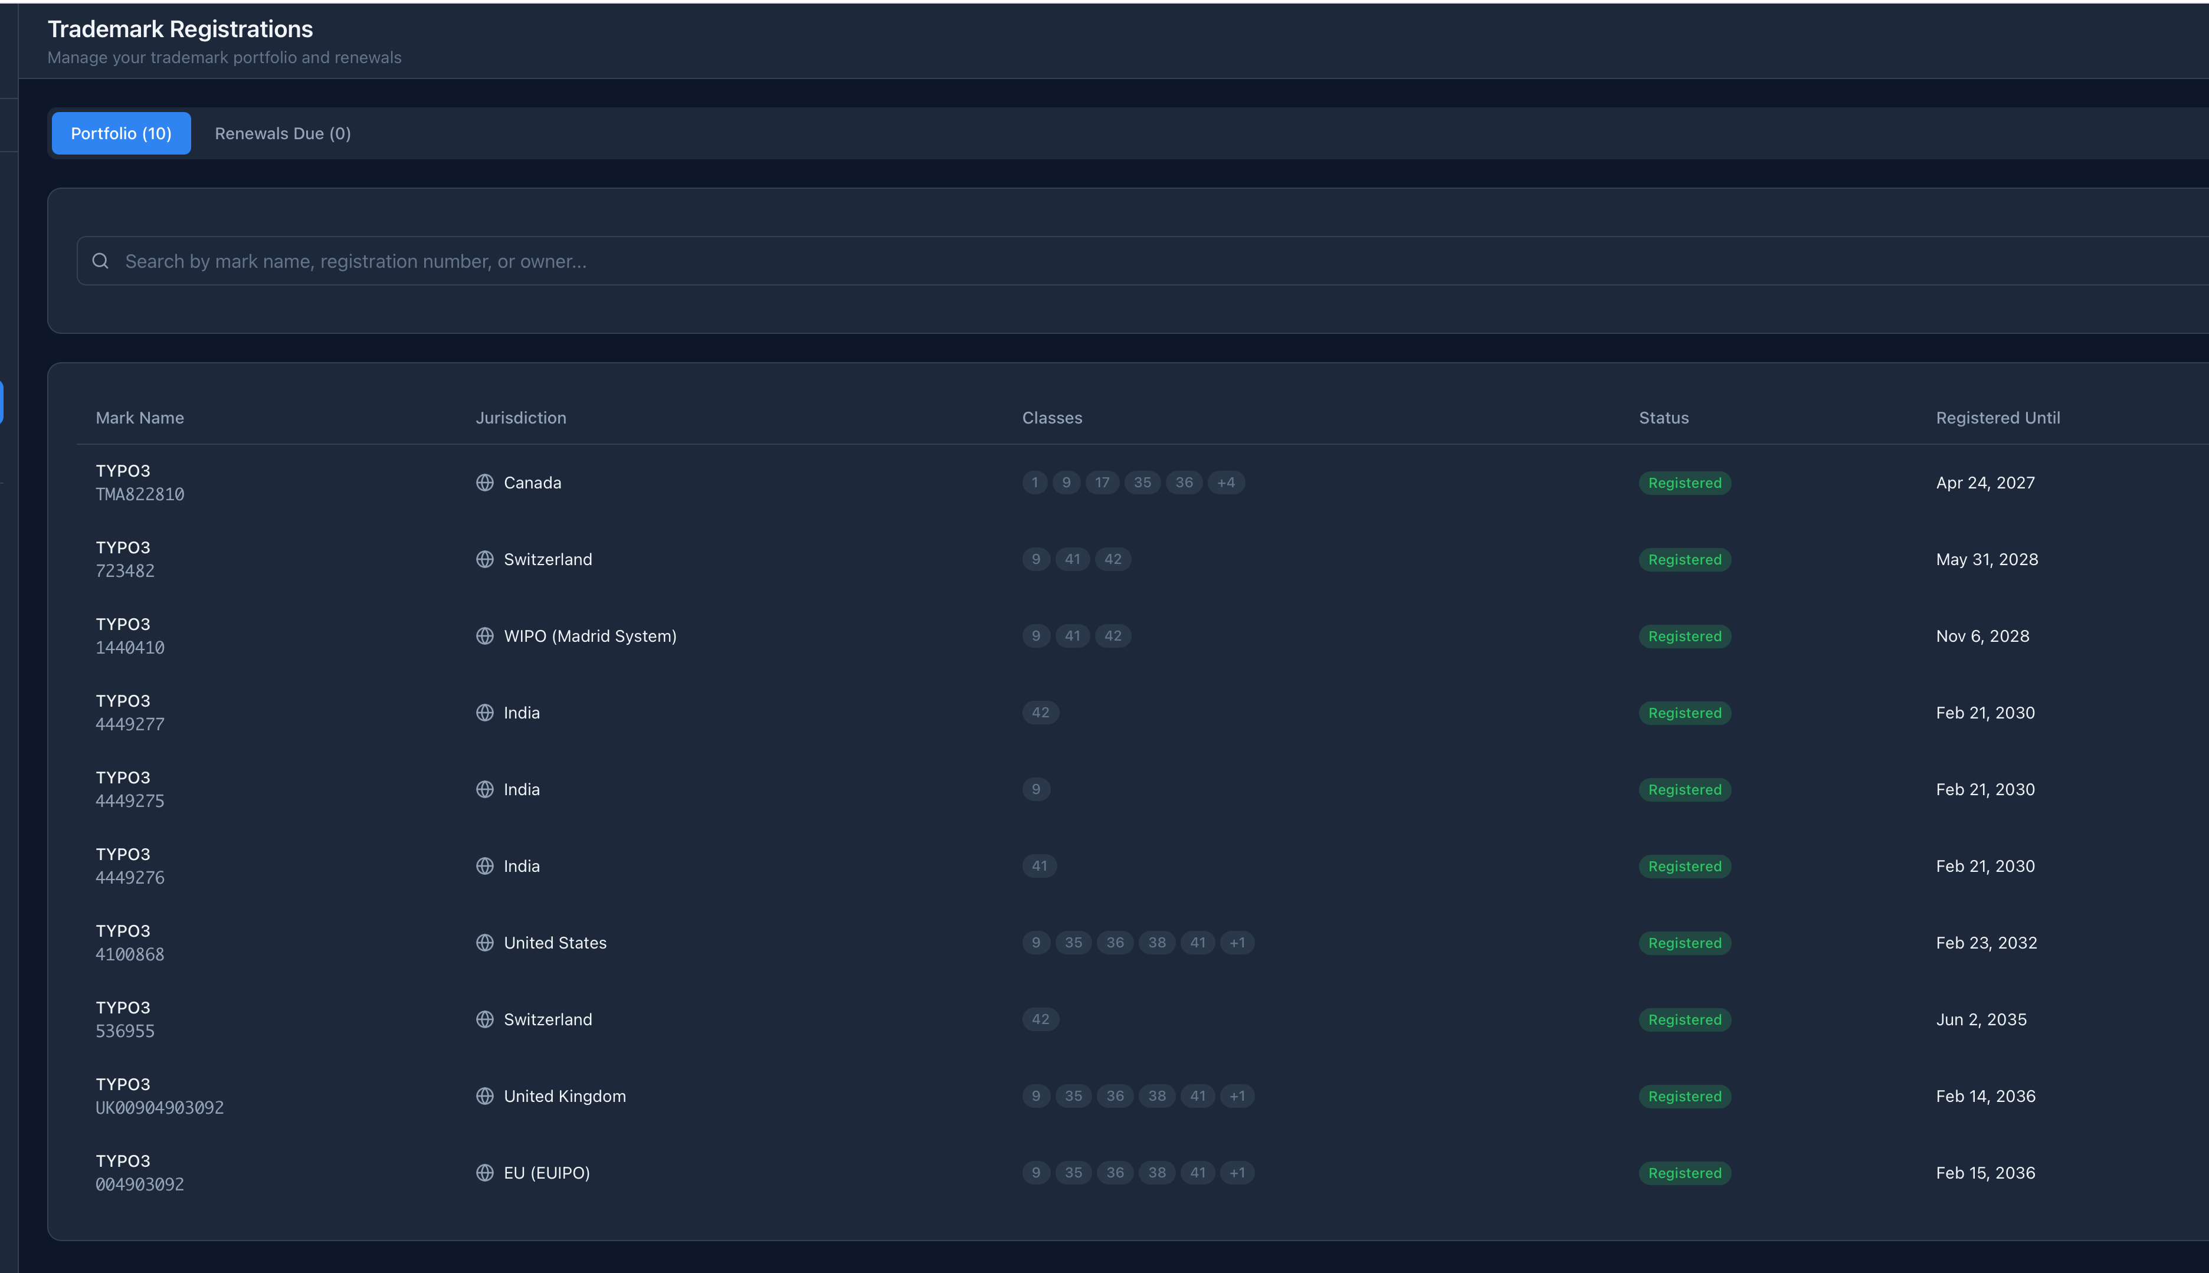
Task: Select the Canada jurisdiction label
Action: pos(533,483)
